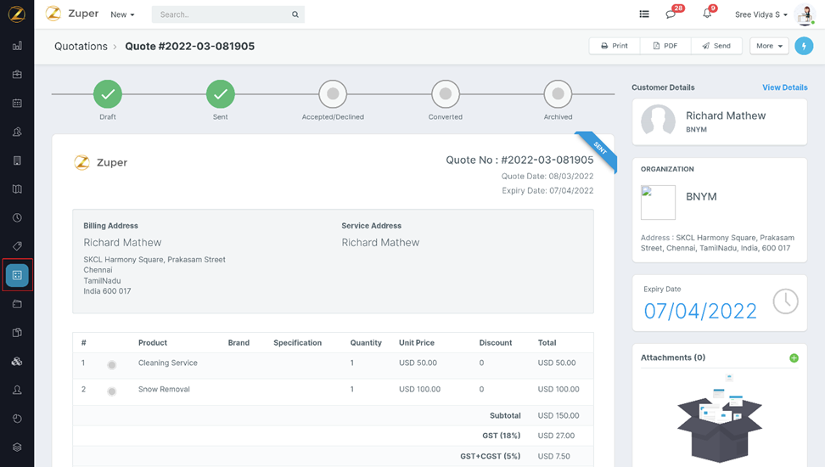Click View Details link for customer
Image resolution: width=825 pixels, height=467 pixels.
coord(784,87)
